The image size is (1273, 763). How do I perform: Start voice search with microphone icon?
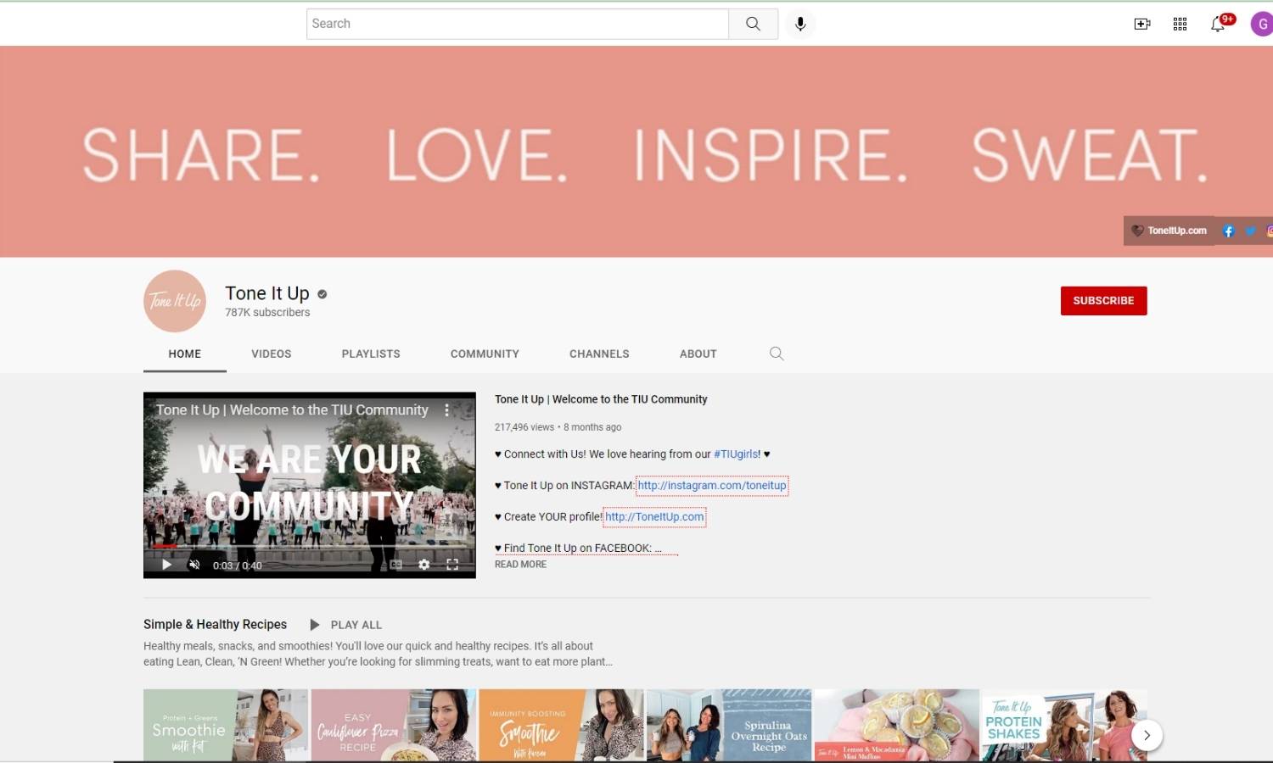click(x=799, y=24)
